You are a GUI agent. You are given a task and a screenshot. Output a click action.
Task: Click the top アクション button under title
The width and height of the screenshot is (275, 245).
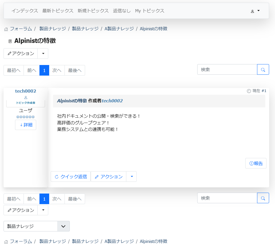pyautogui.click(x=21, y=54)
